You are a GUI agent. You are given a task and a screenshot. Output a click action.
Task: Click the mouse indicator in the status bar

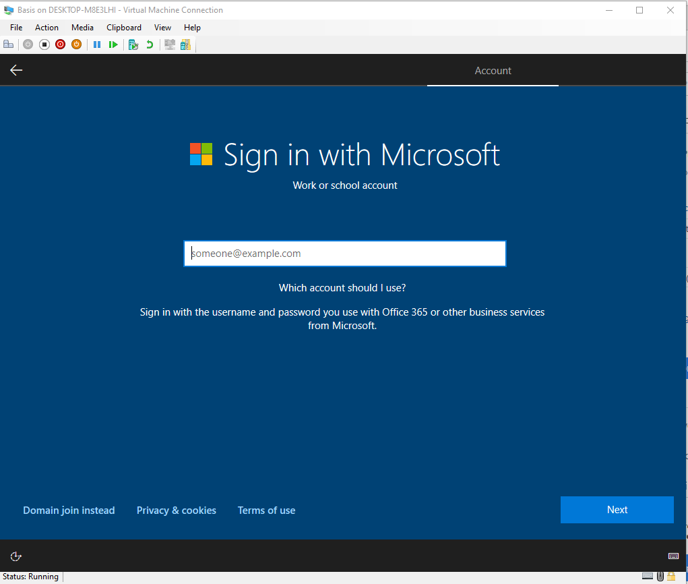coord(660,576)
